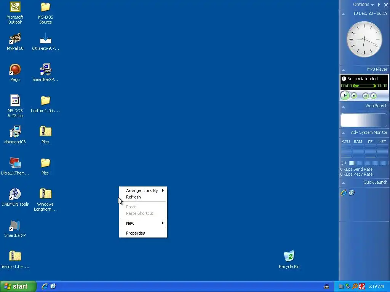Click the analog clock face

[x=364, y=39]
